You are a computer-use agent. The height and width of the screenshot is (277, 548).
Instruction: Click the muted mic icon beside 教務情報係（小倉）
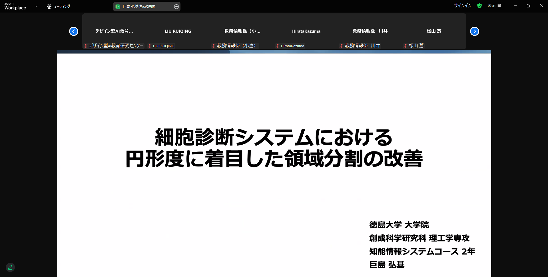pyautogui.click(x=213, y=46)
